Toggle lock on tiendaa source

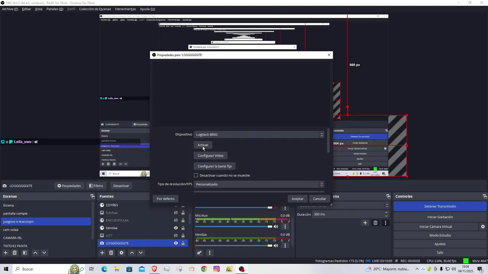pos(183,228)
